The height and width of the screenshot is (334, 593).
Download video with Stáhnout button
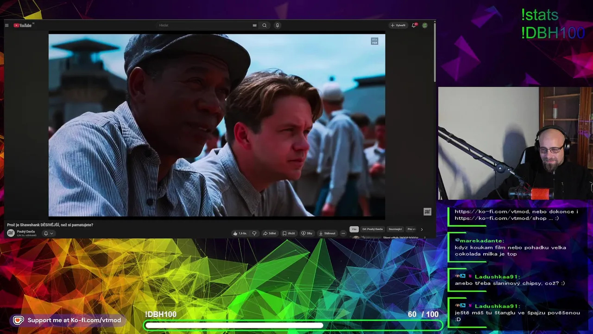point(327,233)
